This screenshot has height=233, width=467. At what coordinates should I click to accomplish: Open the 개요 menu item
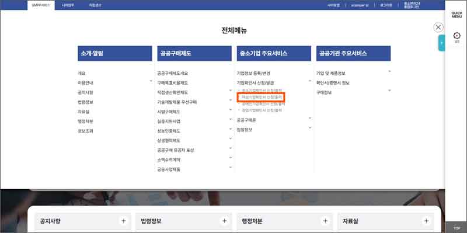[x=81, y=74]
